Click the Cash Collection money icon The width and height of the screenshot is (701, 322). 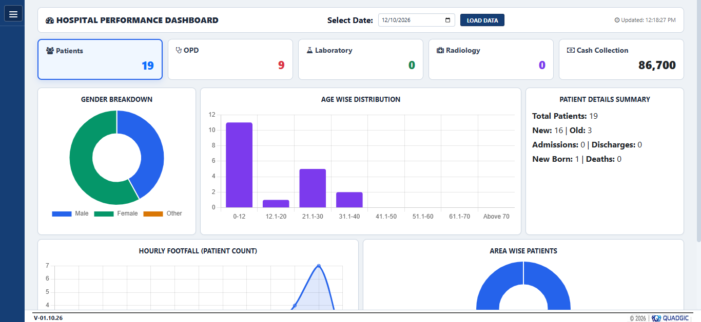coord(571,50)
